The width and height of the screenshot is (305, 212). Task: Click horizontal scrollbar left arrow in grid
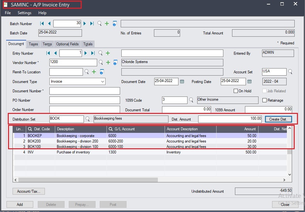click(15, 180)
